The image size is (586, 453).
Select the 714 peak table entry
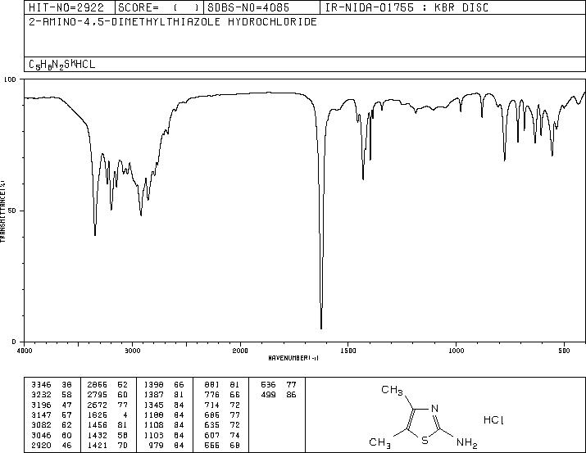(222, 405)
